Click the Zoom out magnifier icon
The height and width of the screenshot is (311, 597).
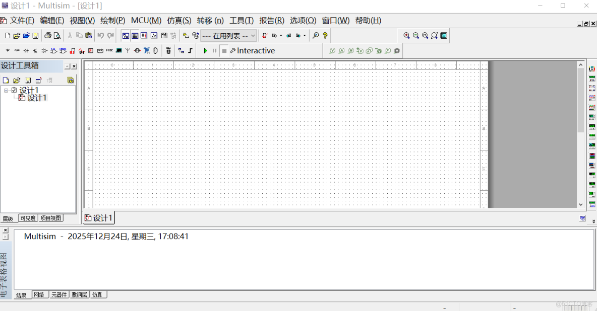point(416,35)
